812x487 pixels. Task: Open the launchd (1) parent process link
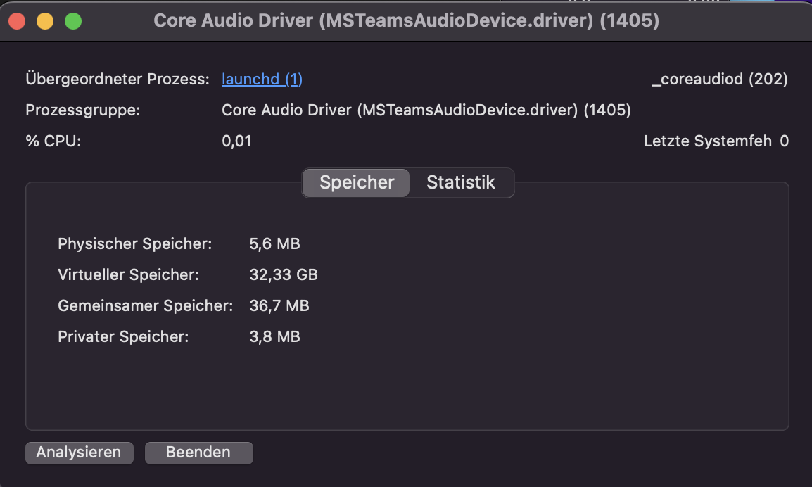[262, 80]
